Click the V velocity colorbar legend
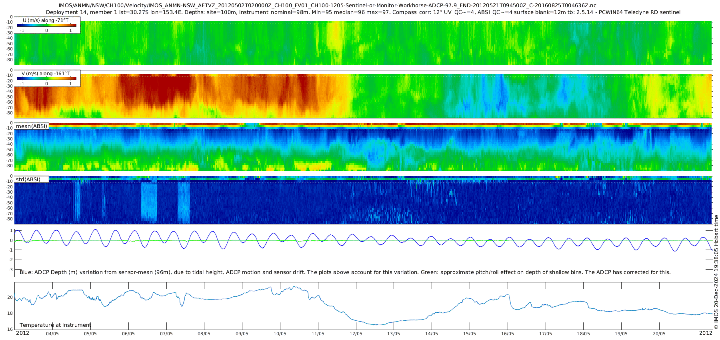The image size is (720, 340). click(x=47, y=78)
